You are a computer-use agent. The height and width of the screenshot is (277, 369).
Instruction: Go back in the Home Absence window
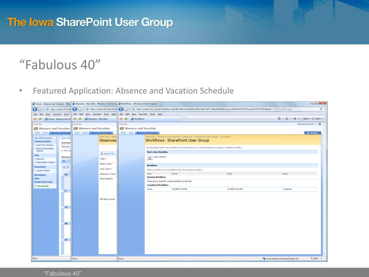pyautogui.click(x=35, y=109)
